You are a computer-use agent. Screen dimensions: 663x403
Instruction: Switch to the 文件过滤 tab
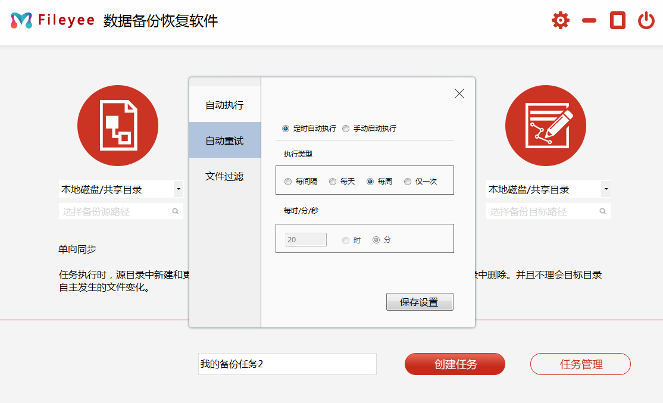(x=224, y=176)
